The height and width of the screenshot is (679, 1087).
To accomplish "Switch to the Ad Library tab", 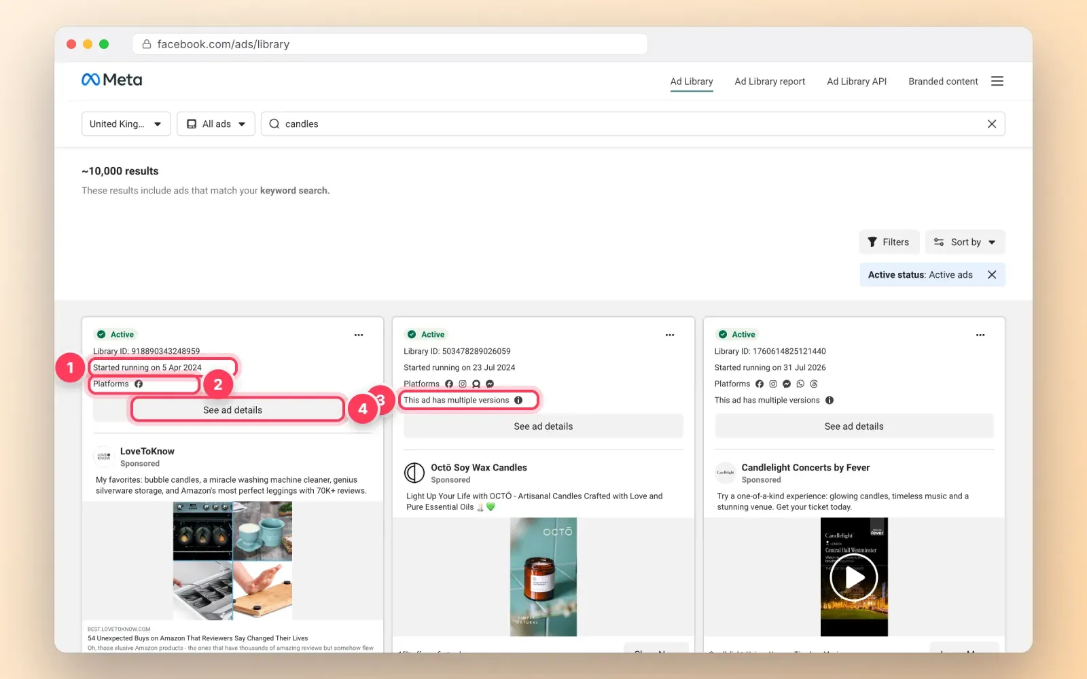I will coord(692,81).
